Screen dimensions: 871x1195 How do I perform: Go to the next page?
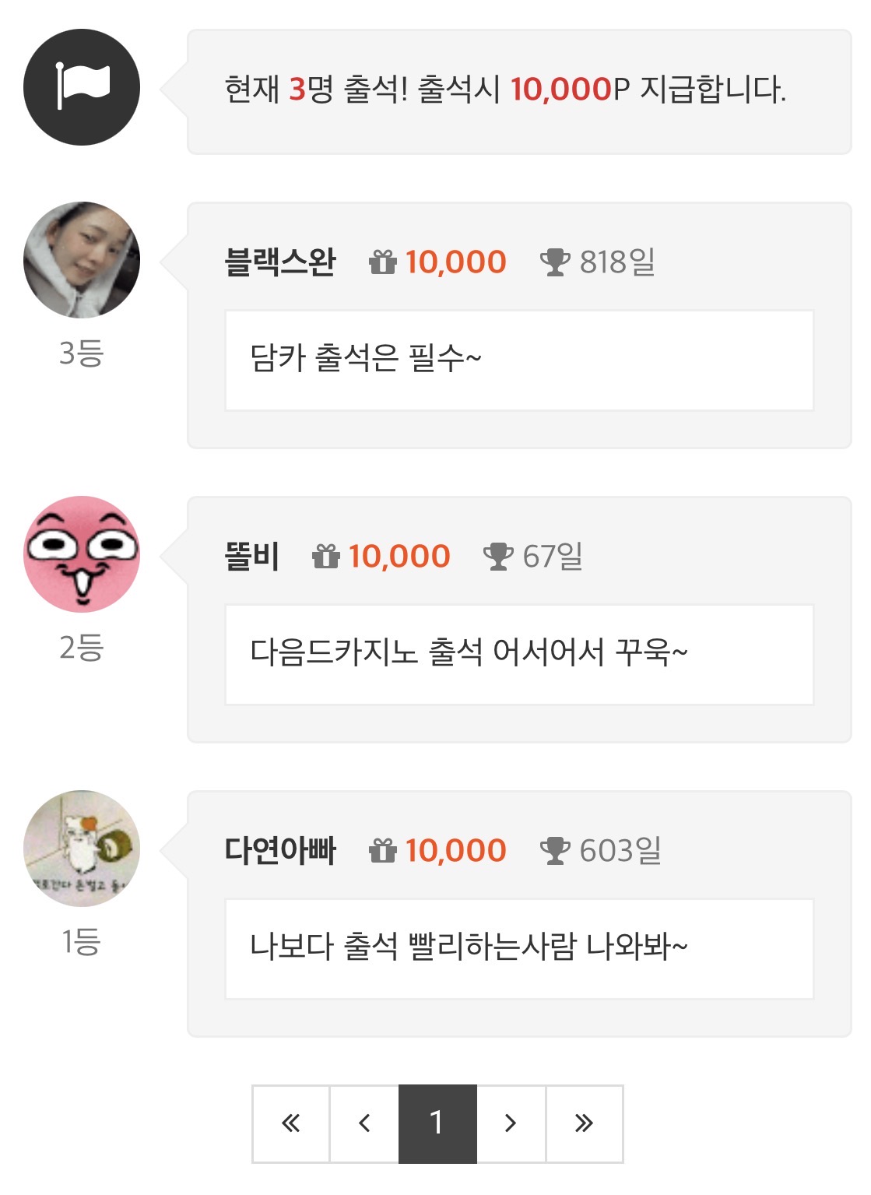click(x=511, y=1123)
